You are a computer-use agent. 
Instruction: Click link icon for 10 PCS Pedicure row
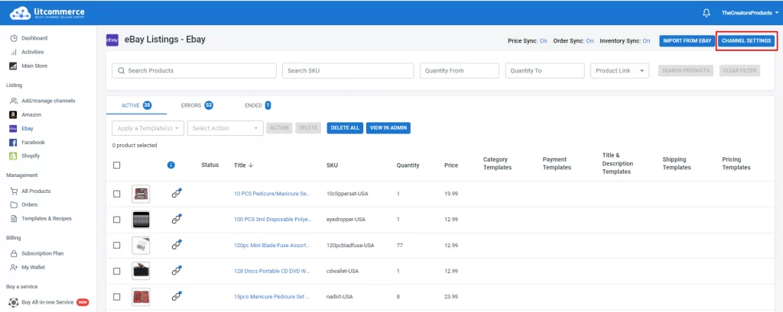tap(176, 194)
